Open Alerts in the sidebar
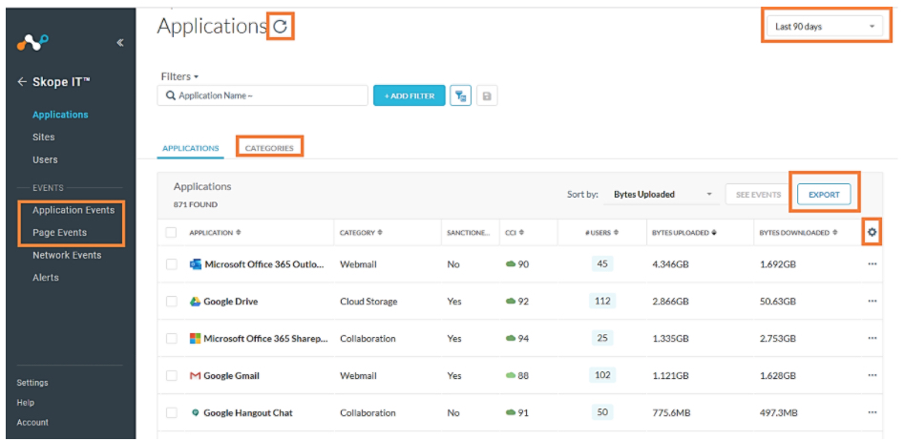 (46, 277)
